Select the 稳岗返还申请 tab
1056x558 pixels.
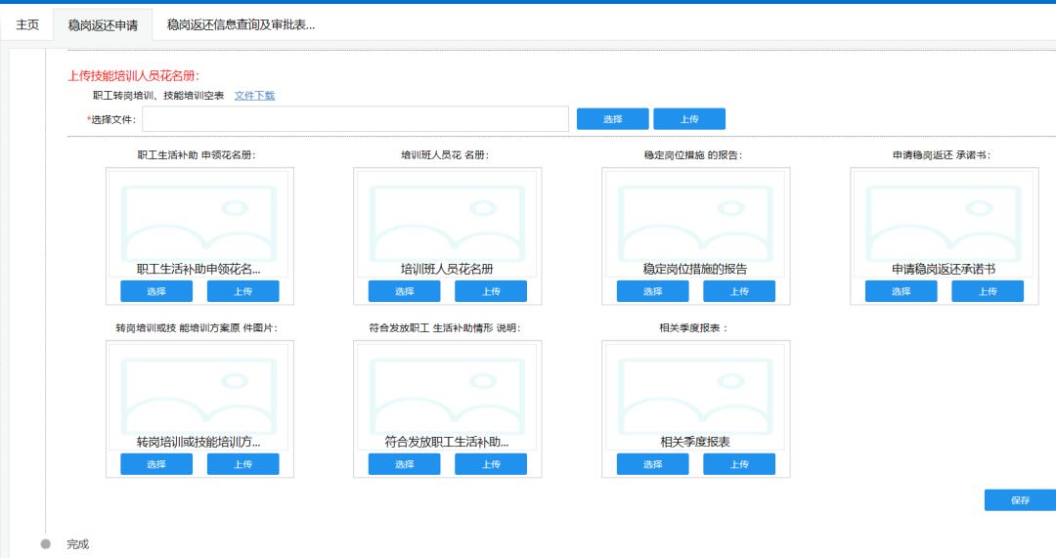pyautogui.click(x=103, y=25)
